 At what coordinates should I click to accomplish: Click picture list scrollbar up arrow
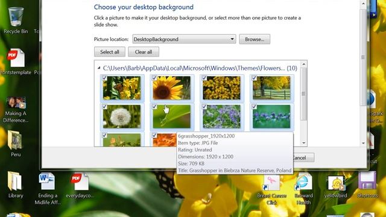coord(304,64)
